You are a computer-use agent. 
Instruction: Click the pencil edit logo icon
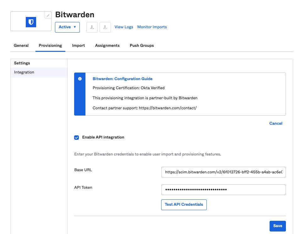coord(48,15)
